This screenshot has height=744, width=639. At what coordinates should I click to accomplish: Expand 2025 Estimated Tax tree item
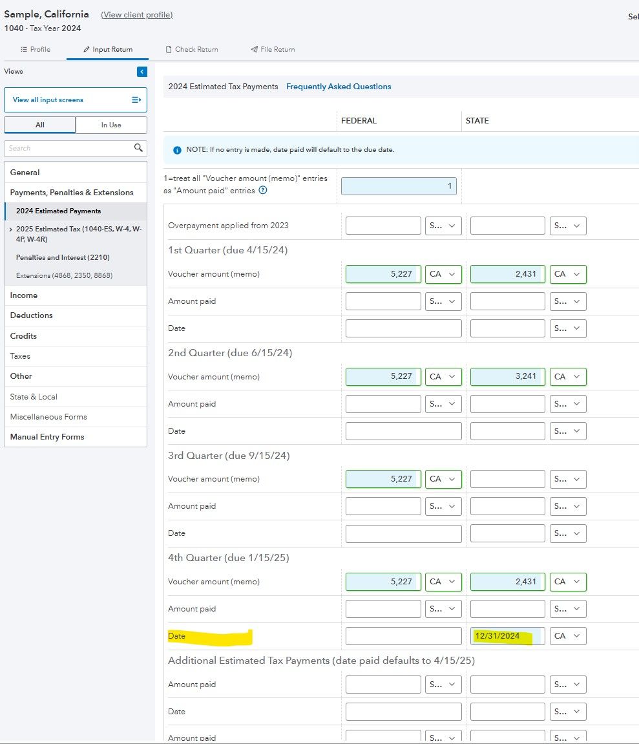[x=11, y=229]
